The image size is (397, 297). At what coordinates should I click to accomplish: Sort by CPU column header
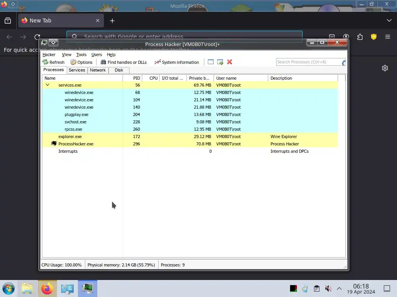pos(151,78)
